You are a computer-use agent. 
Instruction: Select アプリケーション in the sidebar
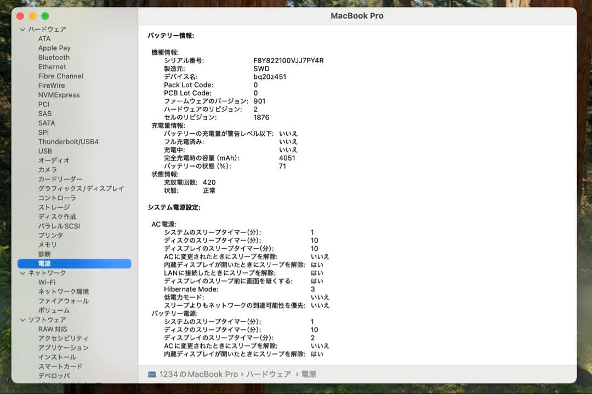[x=64, y=348]
